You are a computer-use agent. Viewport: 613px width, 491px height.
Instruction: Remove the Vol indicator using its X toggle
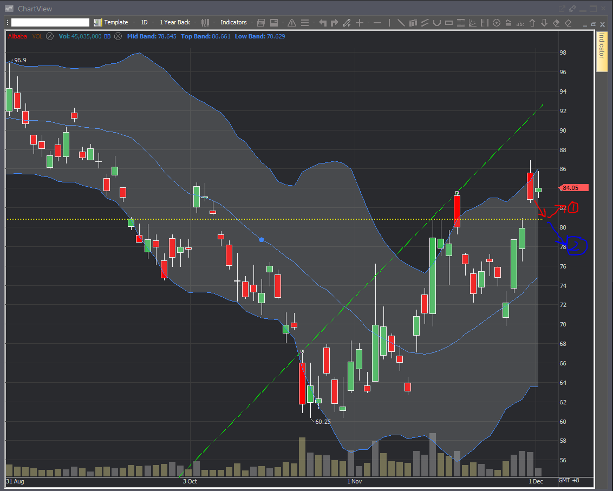(118, 36)
